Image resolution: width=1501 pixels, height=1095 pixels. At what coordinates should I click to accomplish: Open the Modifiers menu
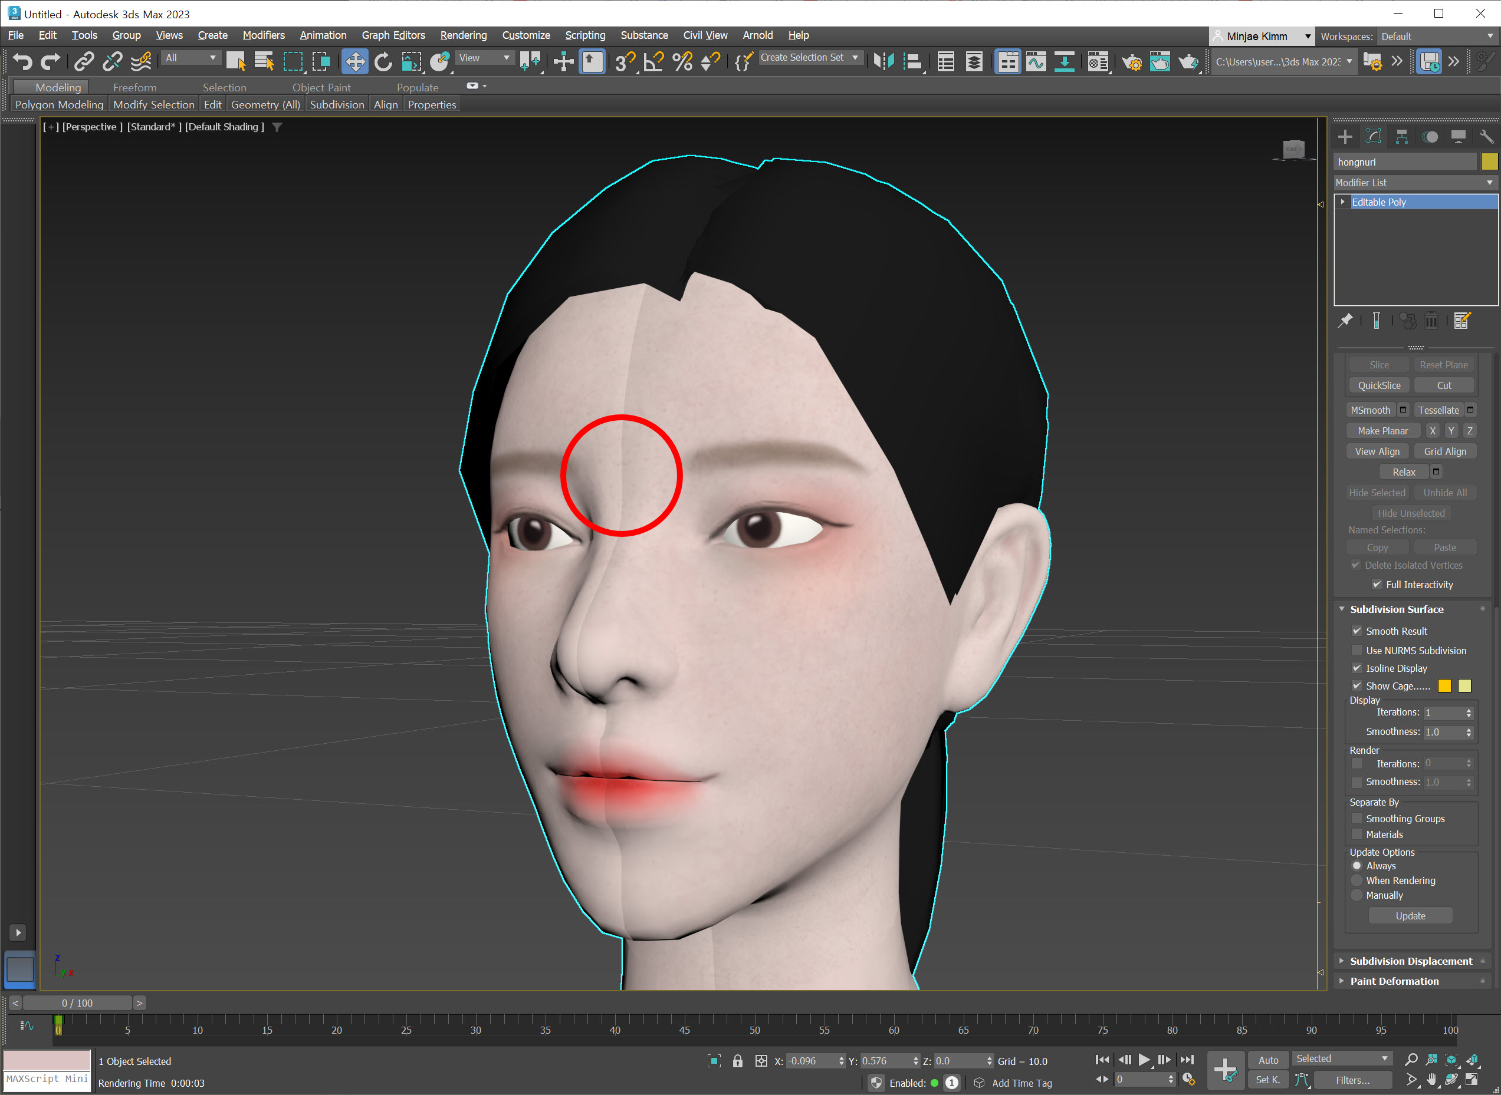pos(263,35)
